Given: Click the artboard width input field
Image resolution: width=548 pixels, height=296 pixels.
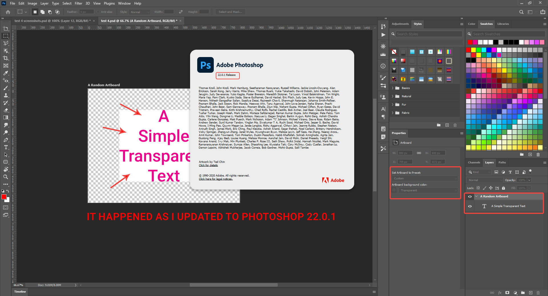Looking at the screenshot, I should pos(405,153).
